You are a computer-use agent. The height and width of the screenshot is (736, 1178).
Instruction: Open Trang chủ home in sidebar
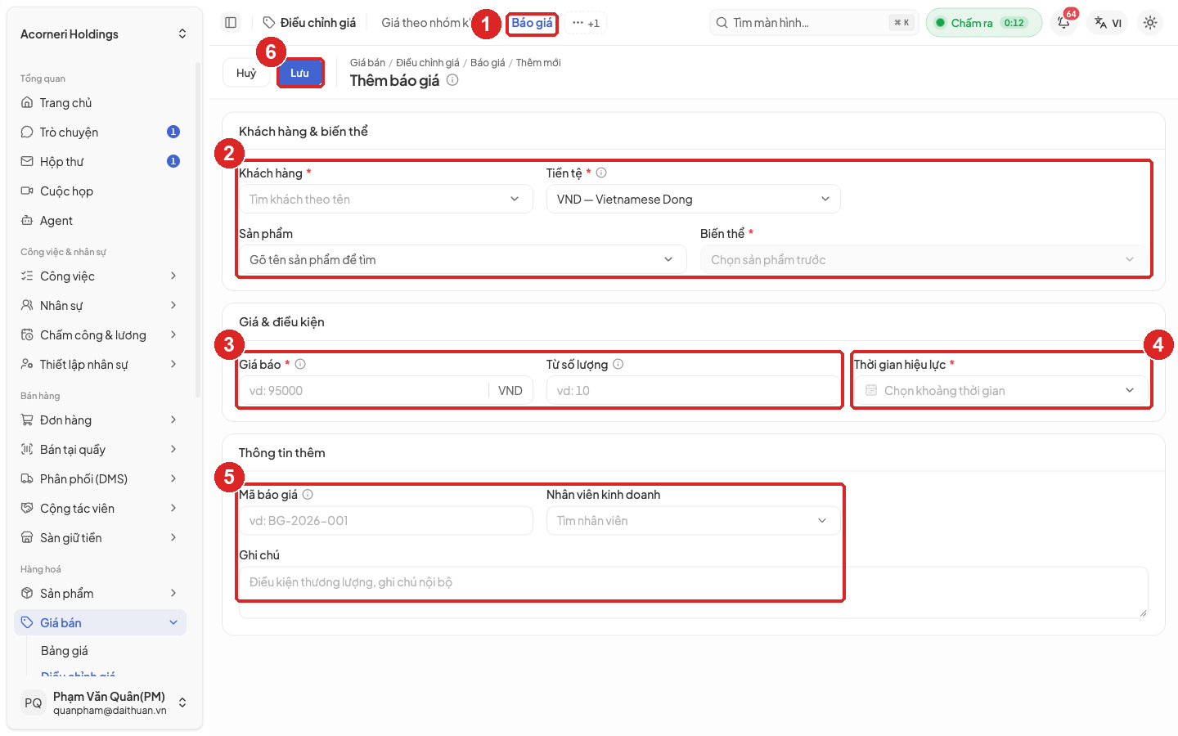(100, 103)
